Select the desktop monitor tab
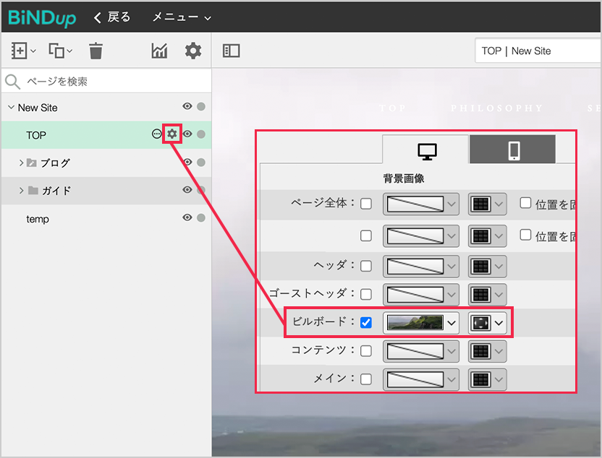602x458 pixels. tap(427, 150)
